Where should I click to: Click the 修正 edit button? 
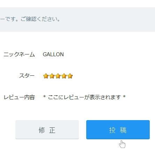point(47,130)
